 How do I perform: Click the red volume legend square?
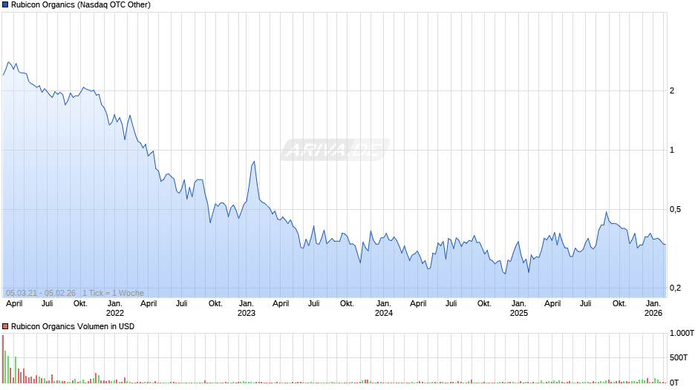5,326
